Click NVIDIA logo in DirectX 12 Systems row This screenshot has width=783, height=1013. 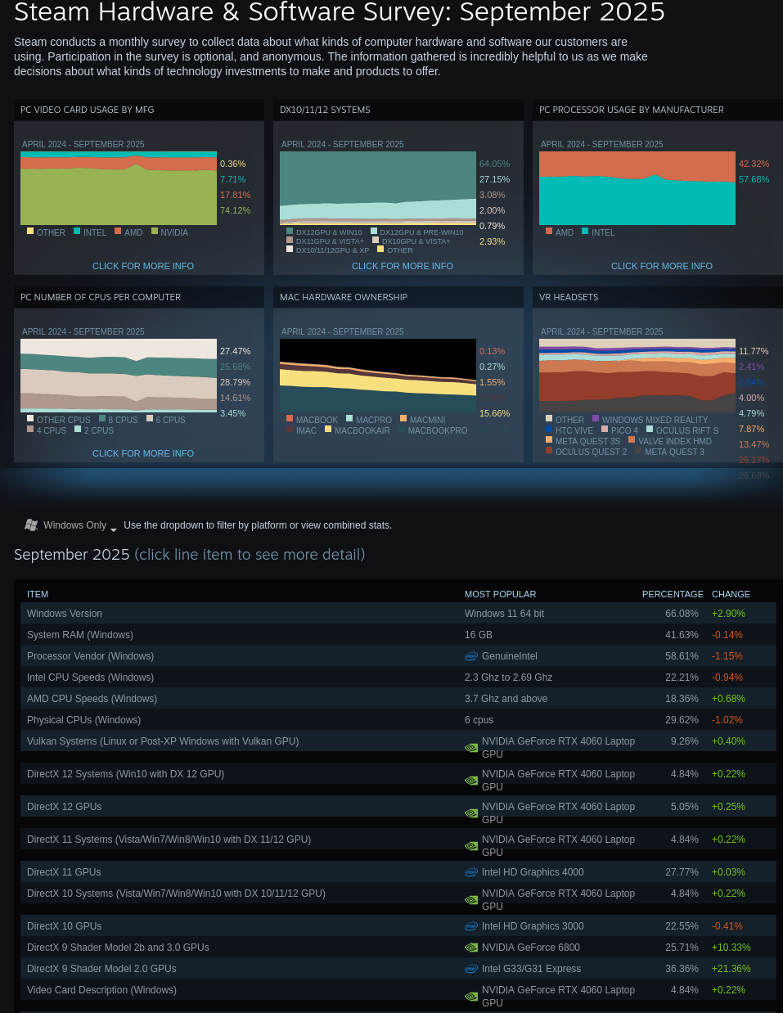pyautogui.click(x=471, y=781)
